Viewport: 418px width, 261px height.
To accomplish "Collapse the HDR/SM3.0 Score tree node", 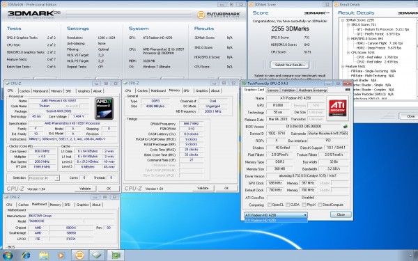I will click(x=348, y=38).
